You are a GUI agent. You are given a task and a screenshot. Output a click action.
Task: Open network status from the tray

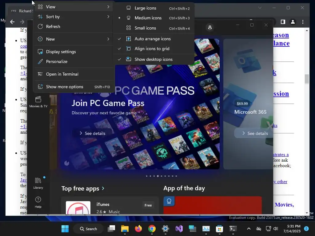(x=268, y=229)
